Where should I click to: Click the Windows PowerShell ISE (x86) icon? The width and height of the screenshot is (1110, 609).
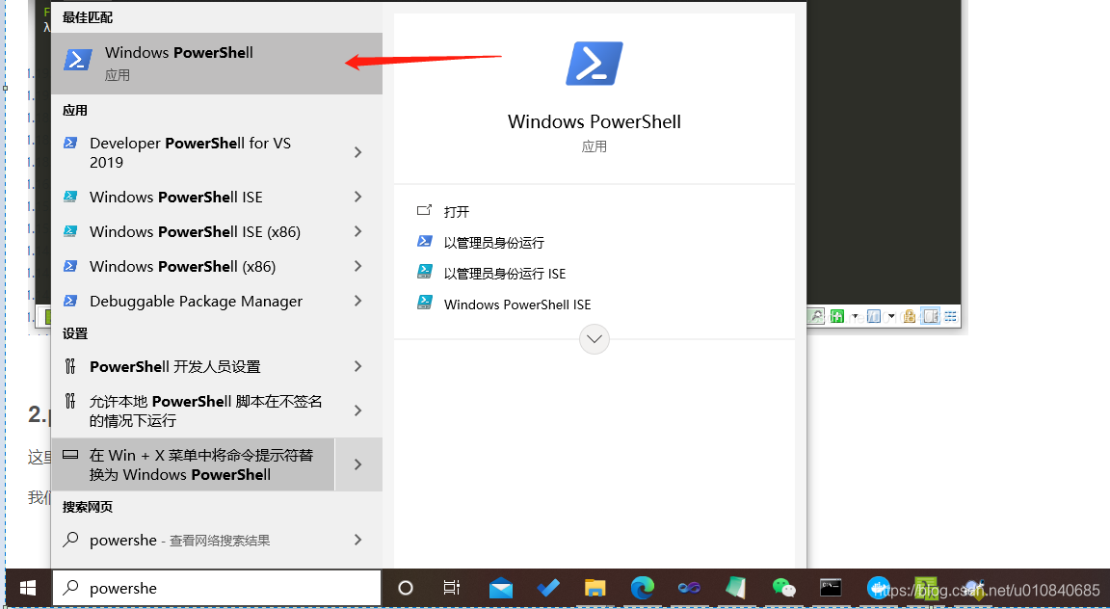[x=70, y=231]
